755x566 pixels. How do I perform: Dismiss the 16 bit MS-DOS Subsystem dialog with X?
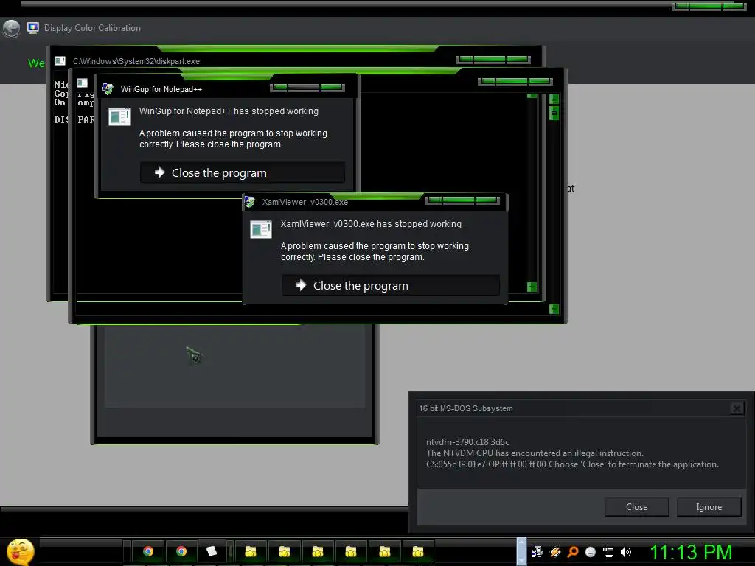[737, 408]
